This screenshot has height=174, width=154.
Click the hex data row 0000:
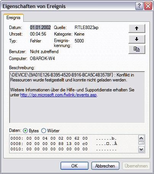pos(64,138)
